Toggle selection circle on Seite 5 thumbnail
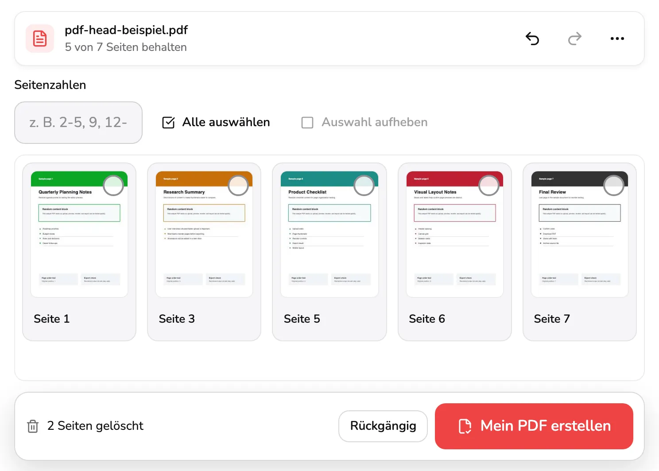 click(x=364, y=185)
